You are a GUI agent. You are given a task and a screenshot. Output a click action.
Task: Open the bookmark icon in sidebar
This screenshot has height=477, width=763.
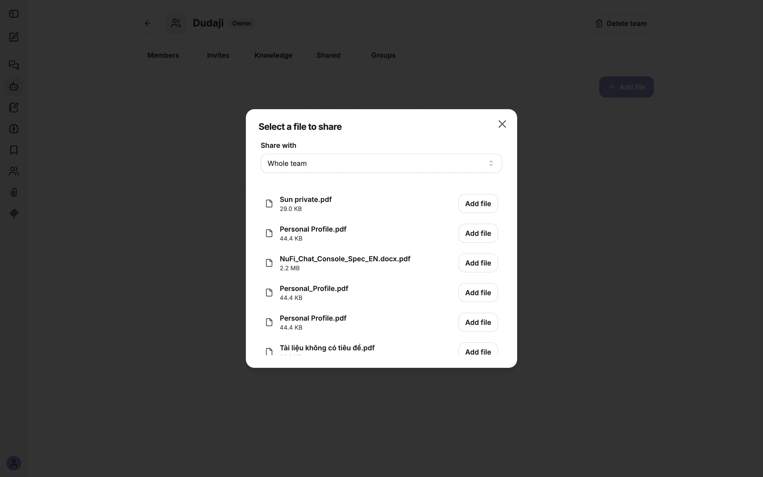14,150
